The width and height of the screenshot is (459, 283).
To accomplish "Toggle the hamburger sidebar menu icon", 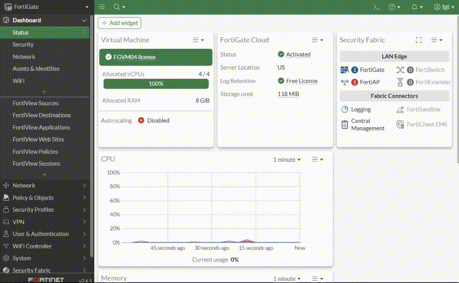I will click(x=102, y=7).
